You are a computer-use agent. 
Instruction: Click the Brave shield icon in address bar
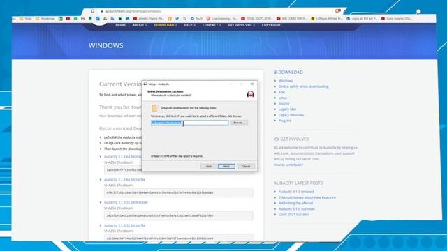click(x=337, y=11)
